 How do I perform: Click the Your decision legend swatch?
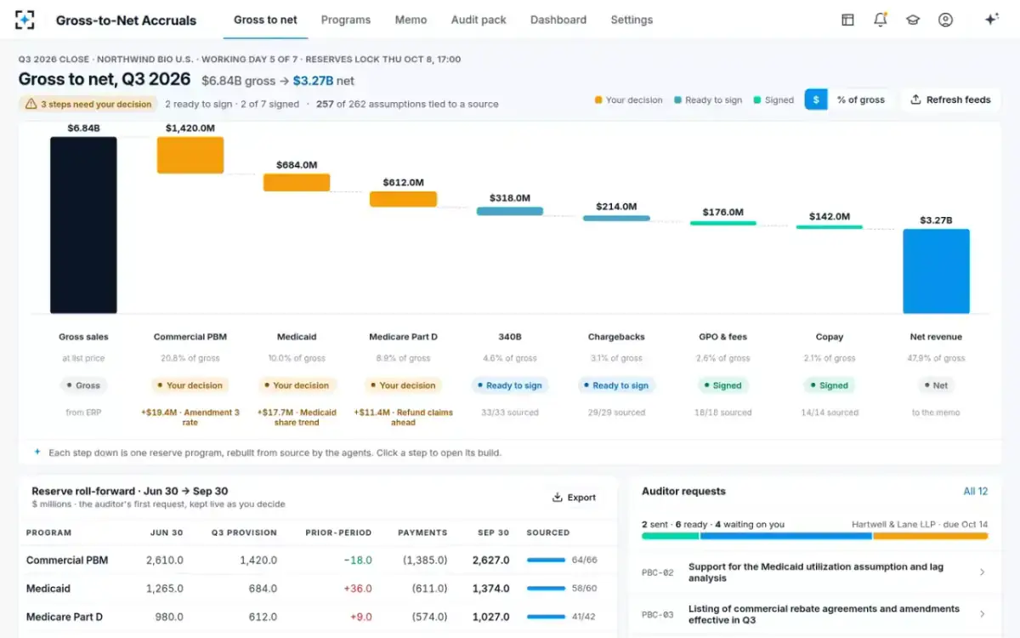598,100
